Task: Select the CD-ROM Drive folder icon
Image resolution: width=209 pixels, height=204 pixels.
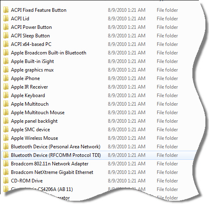Action: pos(6,181)
